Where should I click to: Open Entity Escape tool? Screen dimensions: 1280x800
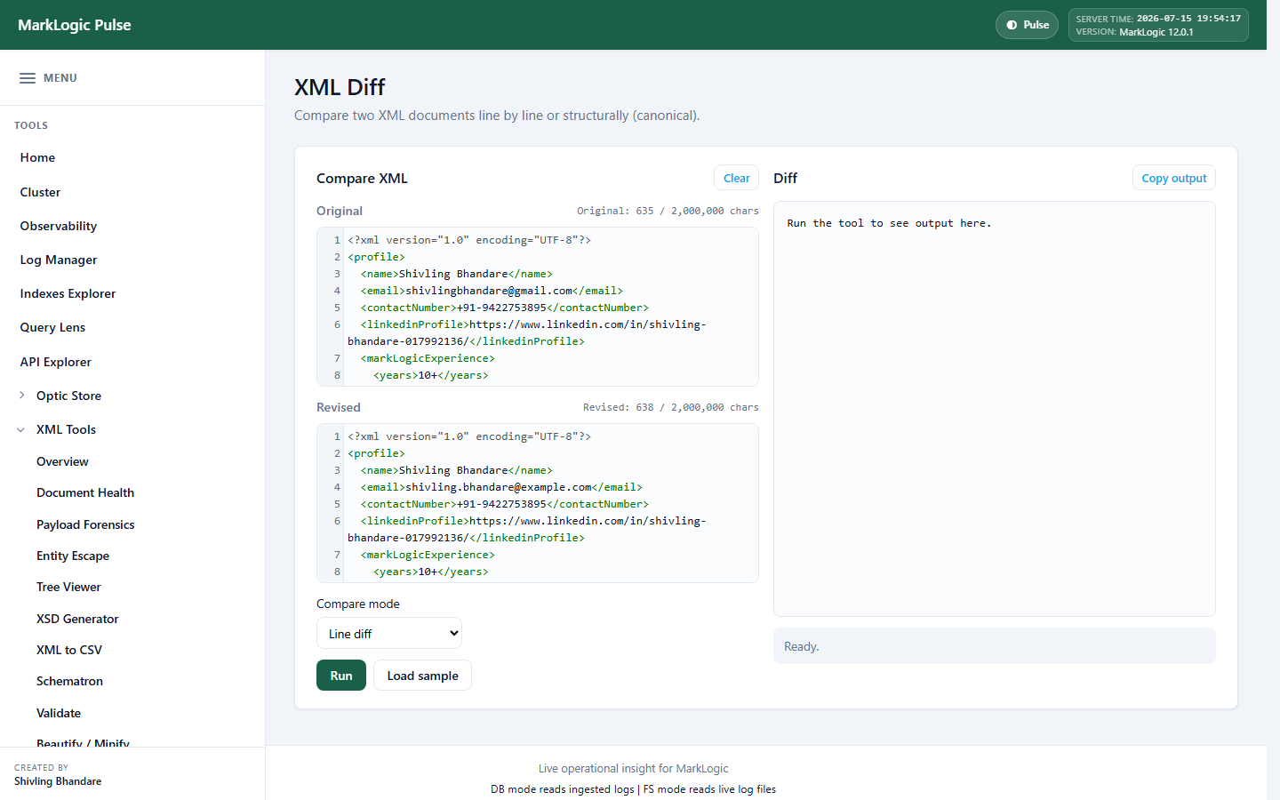73,556
